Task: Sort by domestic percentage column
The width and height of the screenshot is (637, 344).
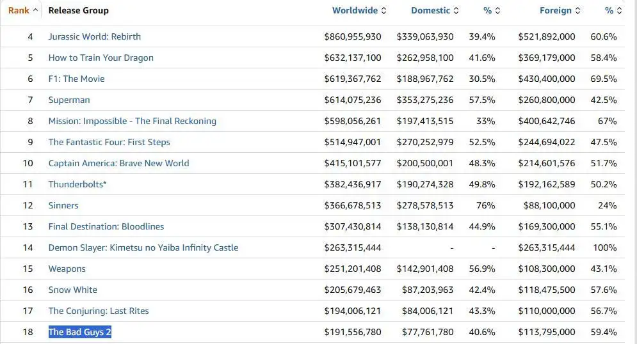Action: tap(492, 10)
